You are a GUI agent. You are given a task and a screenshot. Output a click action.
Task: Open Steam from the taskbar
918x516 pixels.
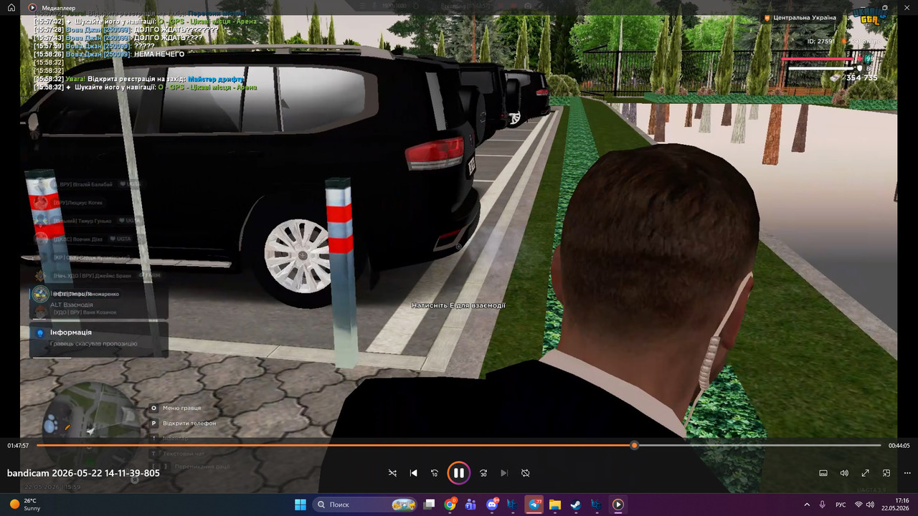pos(576,505)
